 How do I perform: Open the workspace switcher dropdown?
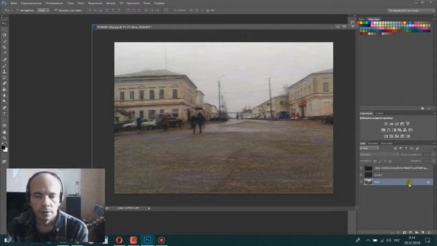[411, 11]
